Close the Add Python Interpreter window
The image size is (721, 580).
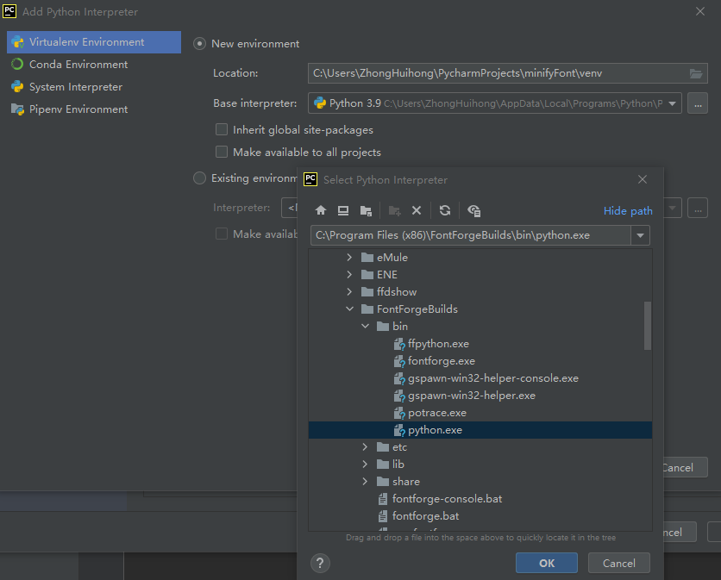click(x=699, y=11)
